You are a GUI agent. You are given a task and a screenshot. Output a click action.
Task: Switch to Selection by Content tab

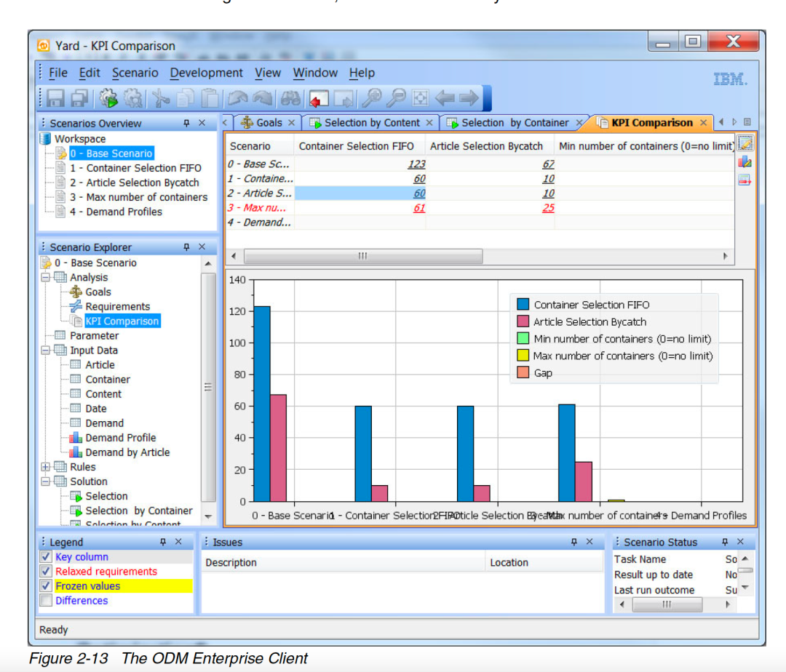pos(371,123)
